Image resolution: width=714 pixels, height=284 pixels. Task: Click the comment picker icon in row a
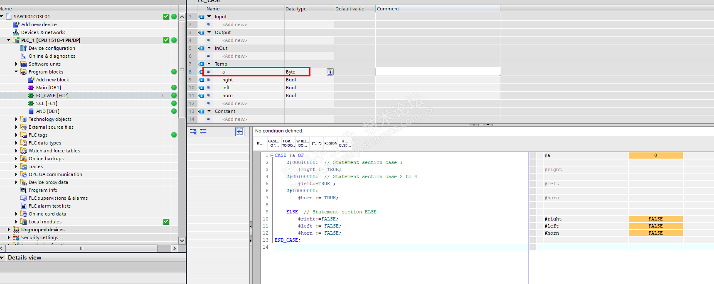[330, 72]
